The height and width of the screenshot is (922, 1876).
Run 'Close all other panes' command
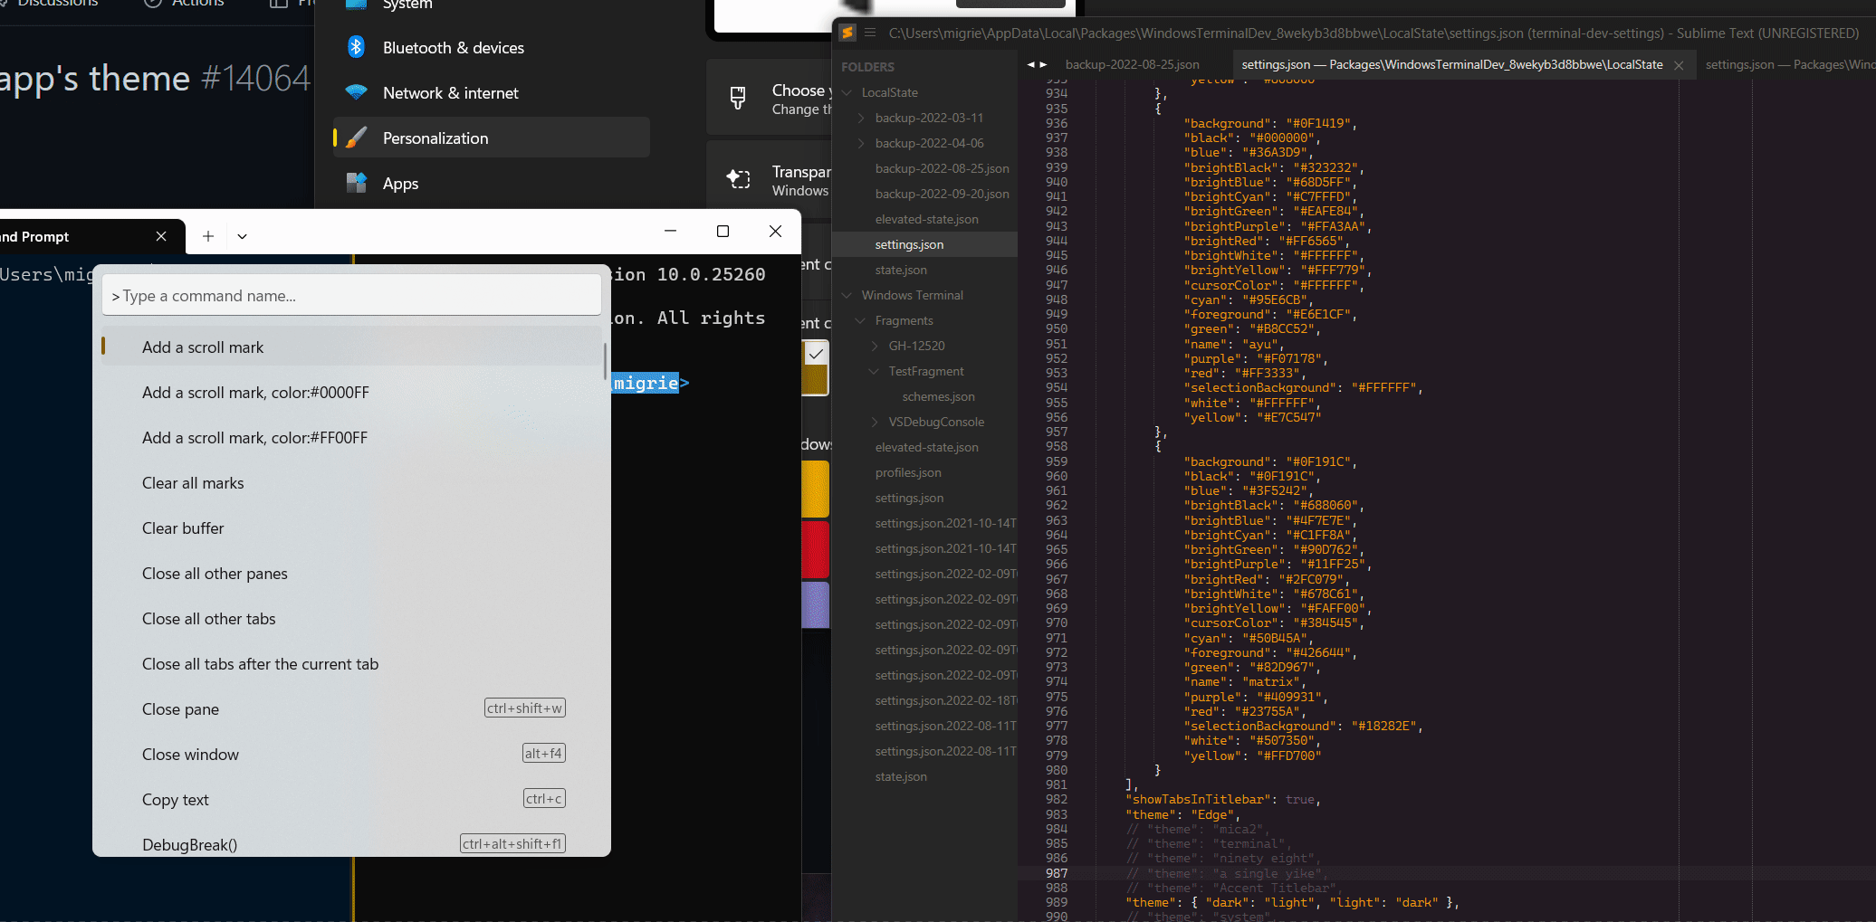pos(351,574)
